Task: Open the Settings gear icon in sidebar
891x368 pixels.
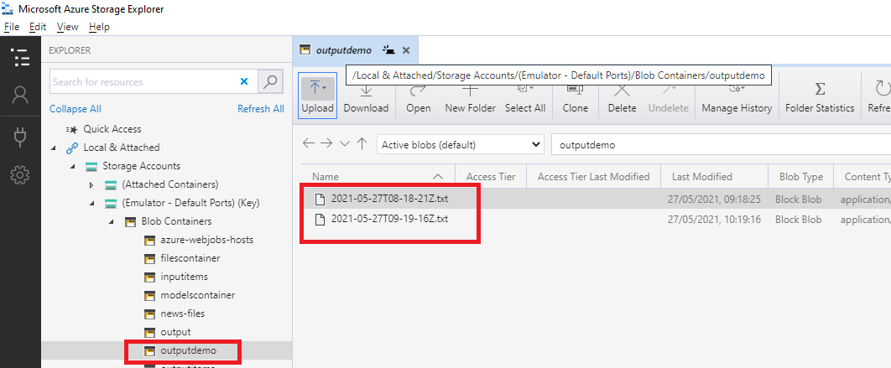Action: tap(20, 175)
